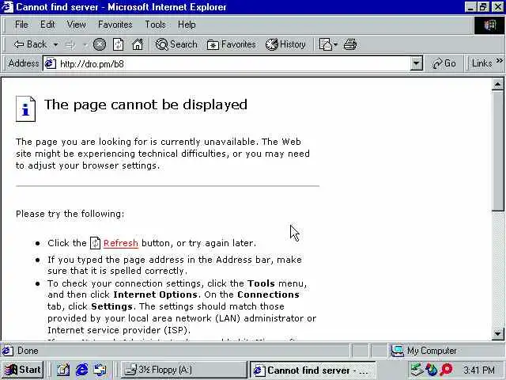Click the Refresh link in page
The image size is (506, 380).
pyautogui.click(x=121, y=243)
